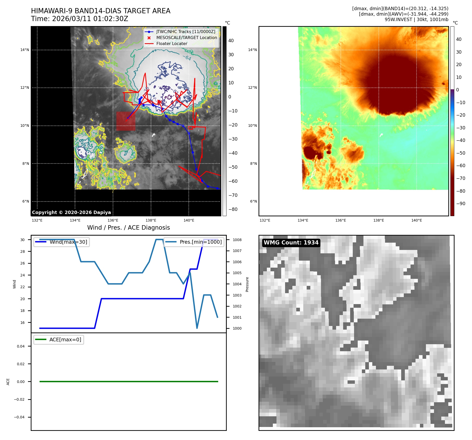Click the ACE[max=0] legend label
Image resolution: width=472 pixels, height=440 pixels.
65,340
